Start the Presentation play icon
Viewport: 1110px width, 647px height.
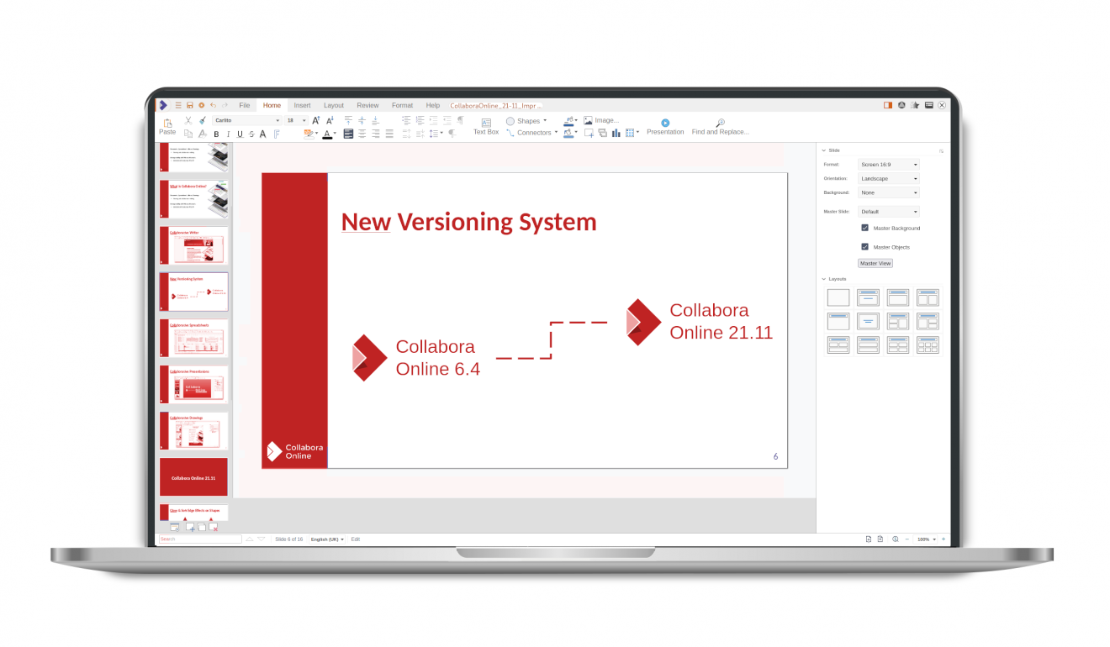click(665, 123)
